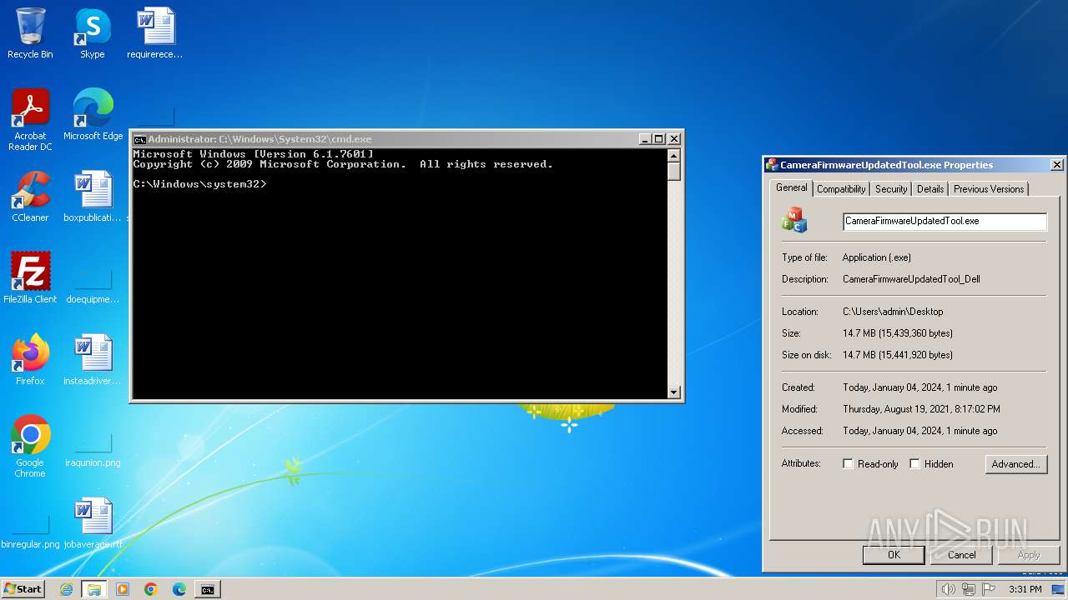Screen dimensions: 1068x600
Task: Close the cmd.exe window
Action: tap(674, 139)
